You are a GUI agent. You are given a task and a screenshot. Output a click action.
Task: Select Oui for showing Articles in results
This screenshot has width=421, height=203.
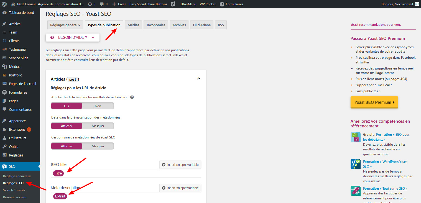point(67,106)
